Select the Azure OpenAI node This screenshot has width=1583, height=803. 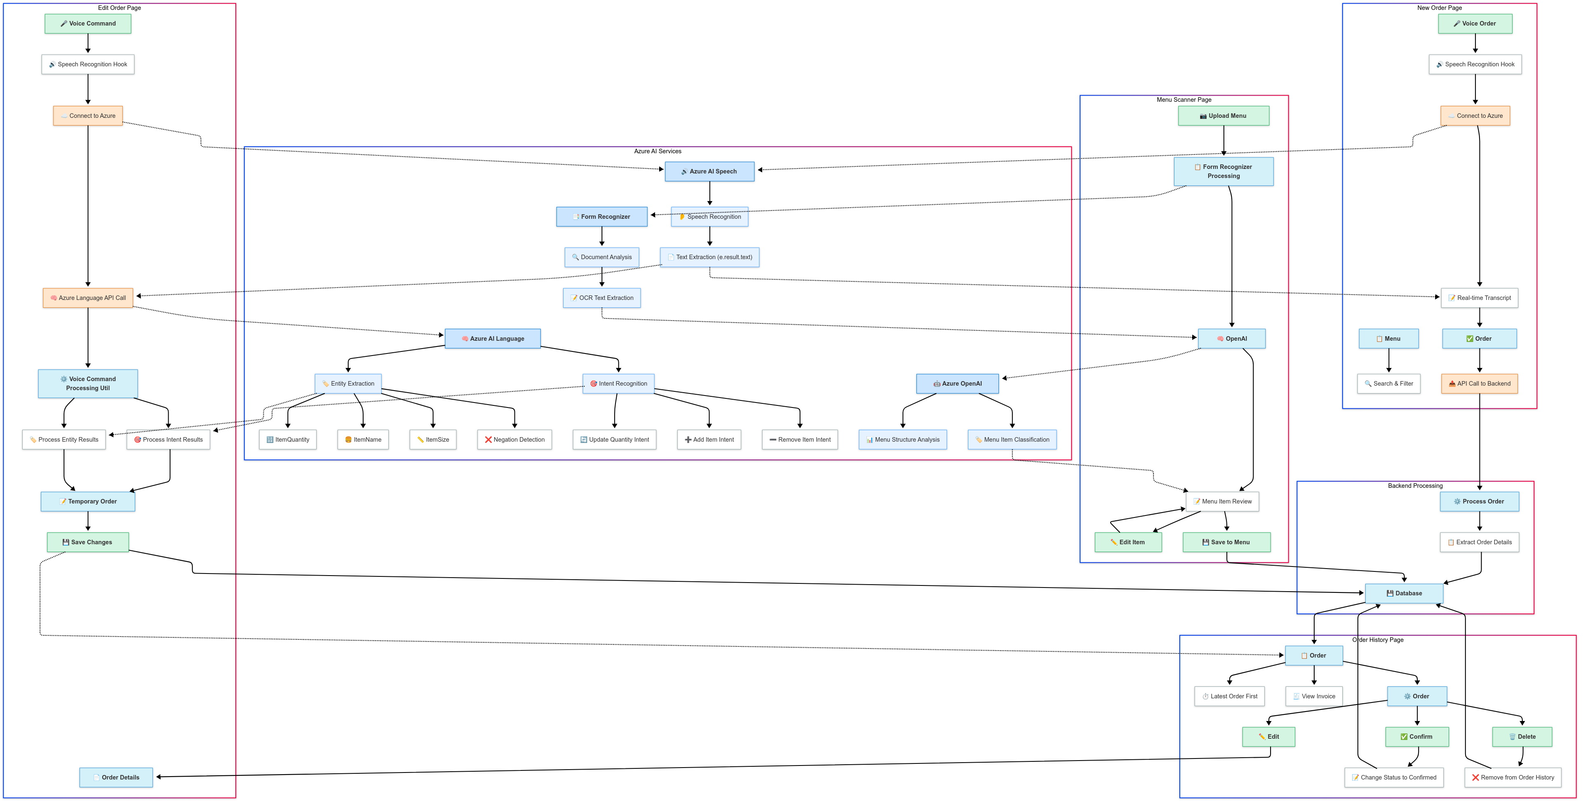pos(957,384)
